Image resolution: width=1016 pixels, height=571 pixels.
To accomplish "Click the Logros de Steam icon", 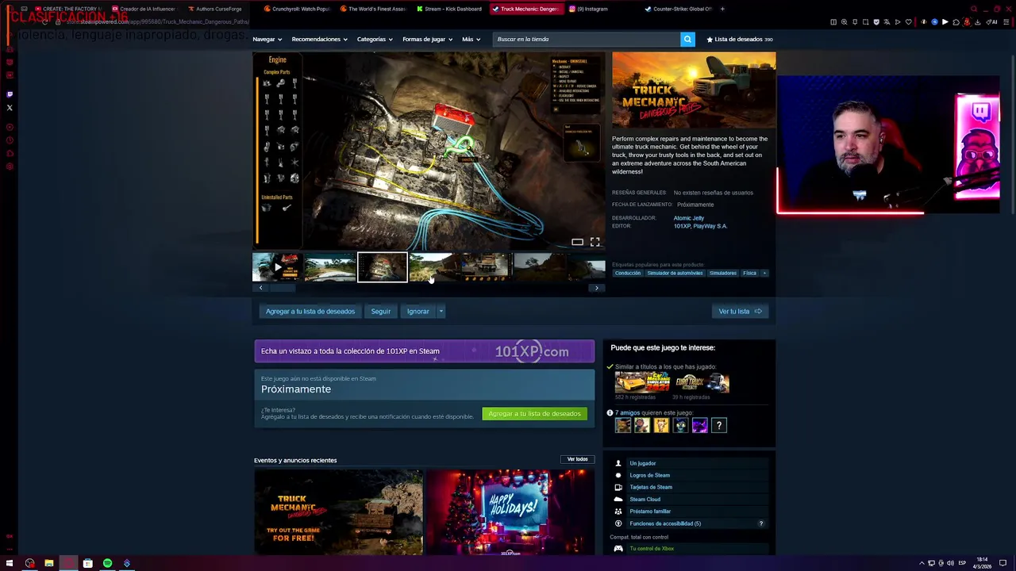I will (618, 475).
